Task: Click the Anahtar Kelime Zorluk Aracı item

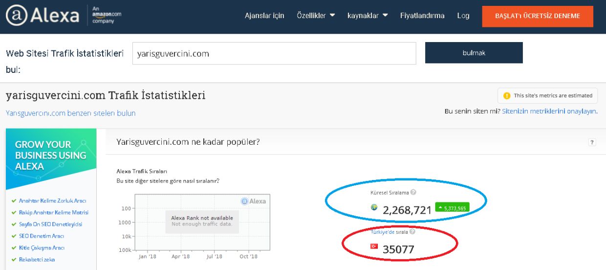Action: pyautogui.click(x=49, y=201)
